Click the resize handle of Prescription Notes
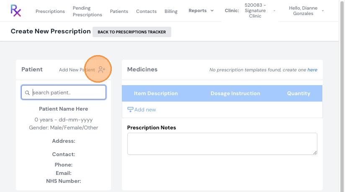 click(315, 152)
